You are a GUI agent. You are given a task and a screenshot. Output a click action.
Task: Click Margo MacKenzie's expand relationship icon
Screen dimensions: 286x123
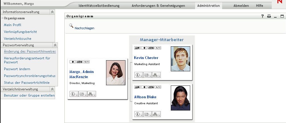[x=79, y=62]
